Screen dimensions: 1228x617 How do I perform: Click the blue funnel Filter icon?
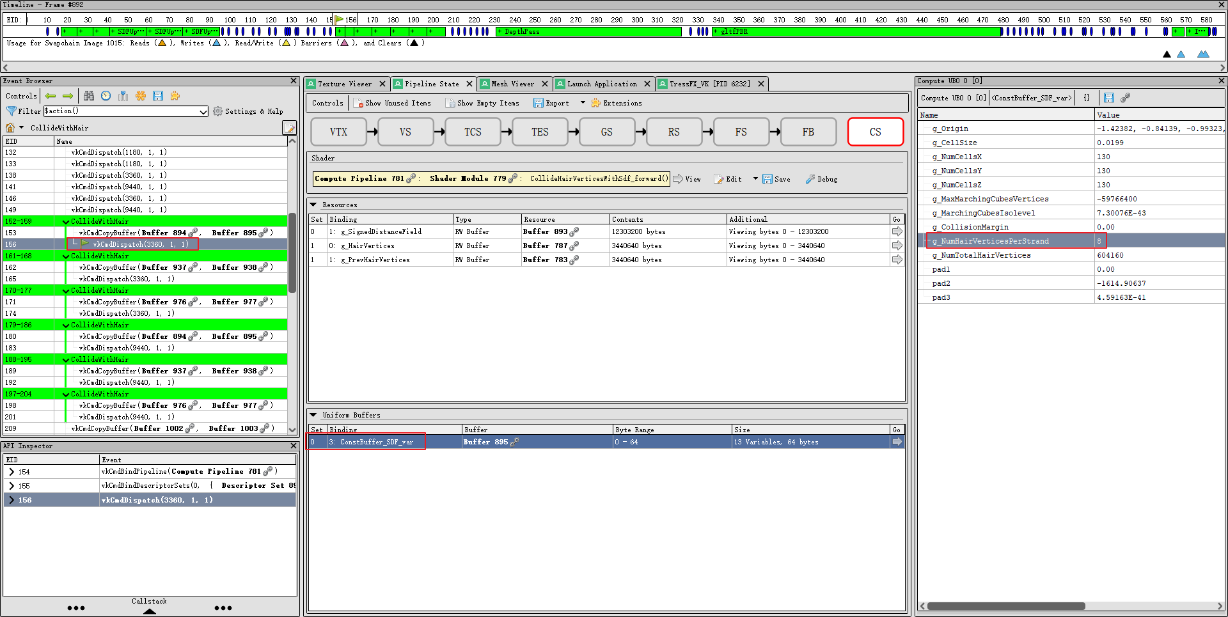coord(11,111)
